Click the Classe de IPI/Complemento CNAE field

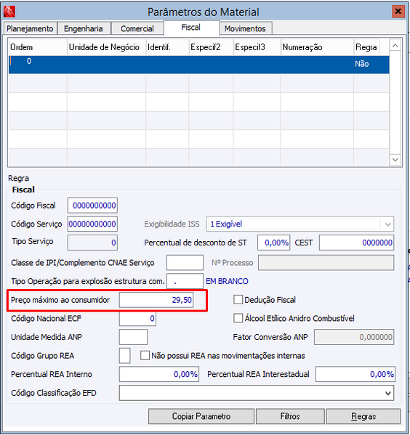(185, 262)
